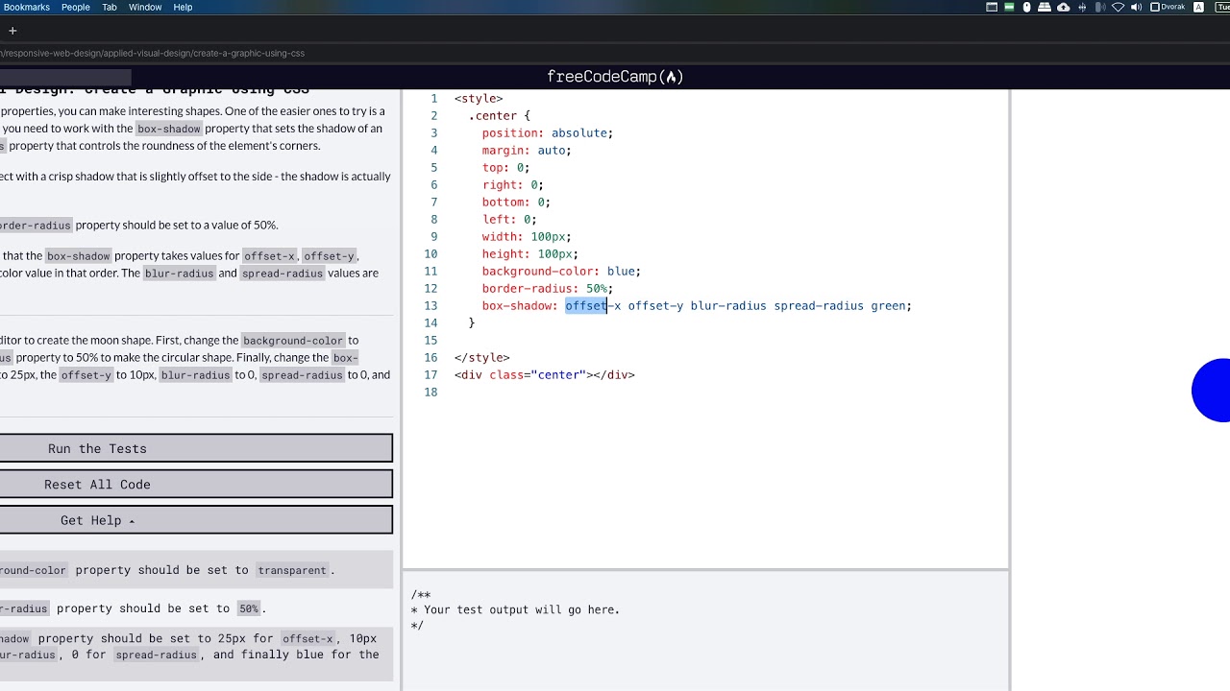Image resolution: width=1230 pixels, height=691 pixels.
Task: Click the selected 'offset' text on line 13
Action: click(586, 305)
